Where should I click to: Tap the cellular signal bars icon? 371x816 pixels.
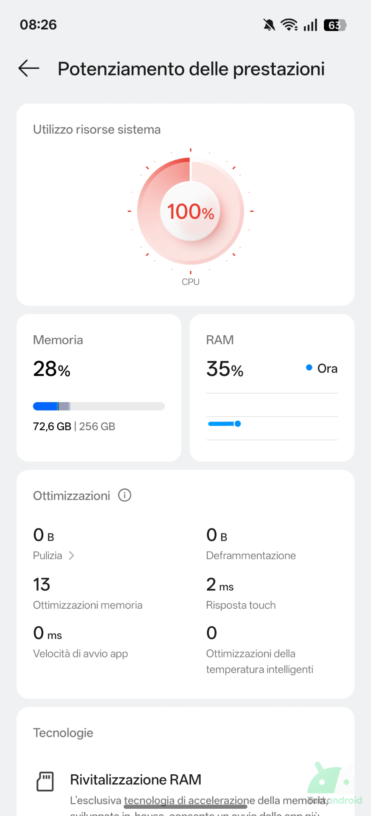tap(310, 25)
